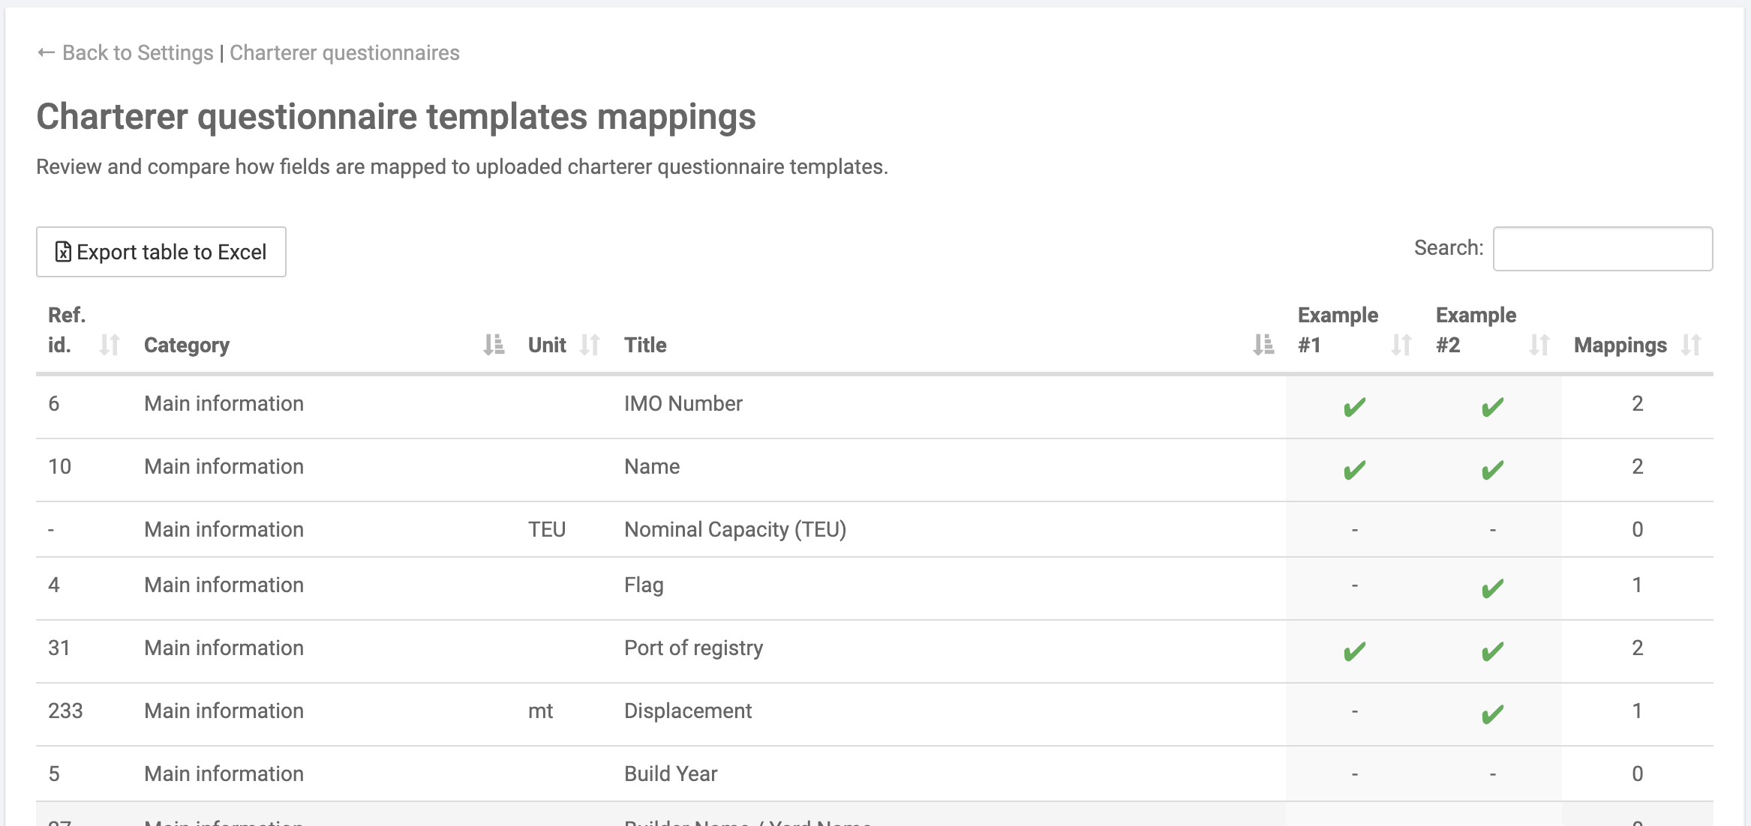Click Example #1 column sort icon
This screenshot has height=826, width=1751.
1401,345
